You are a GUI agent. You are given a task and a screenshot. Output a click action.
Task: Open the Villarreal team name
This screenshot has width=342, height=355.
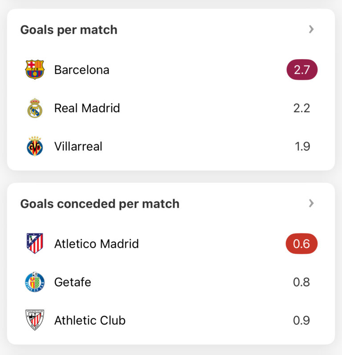78,147
